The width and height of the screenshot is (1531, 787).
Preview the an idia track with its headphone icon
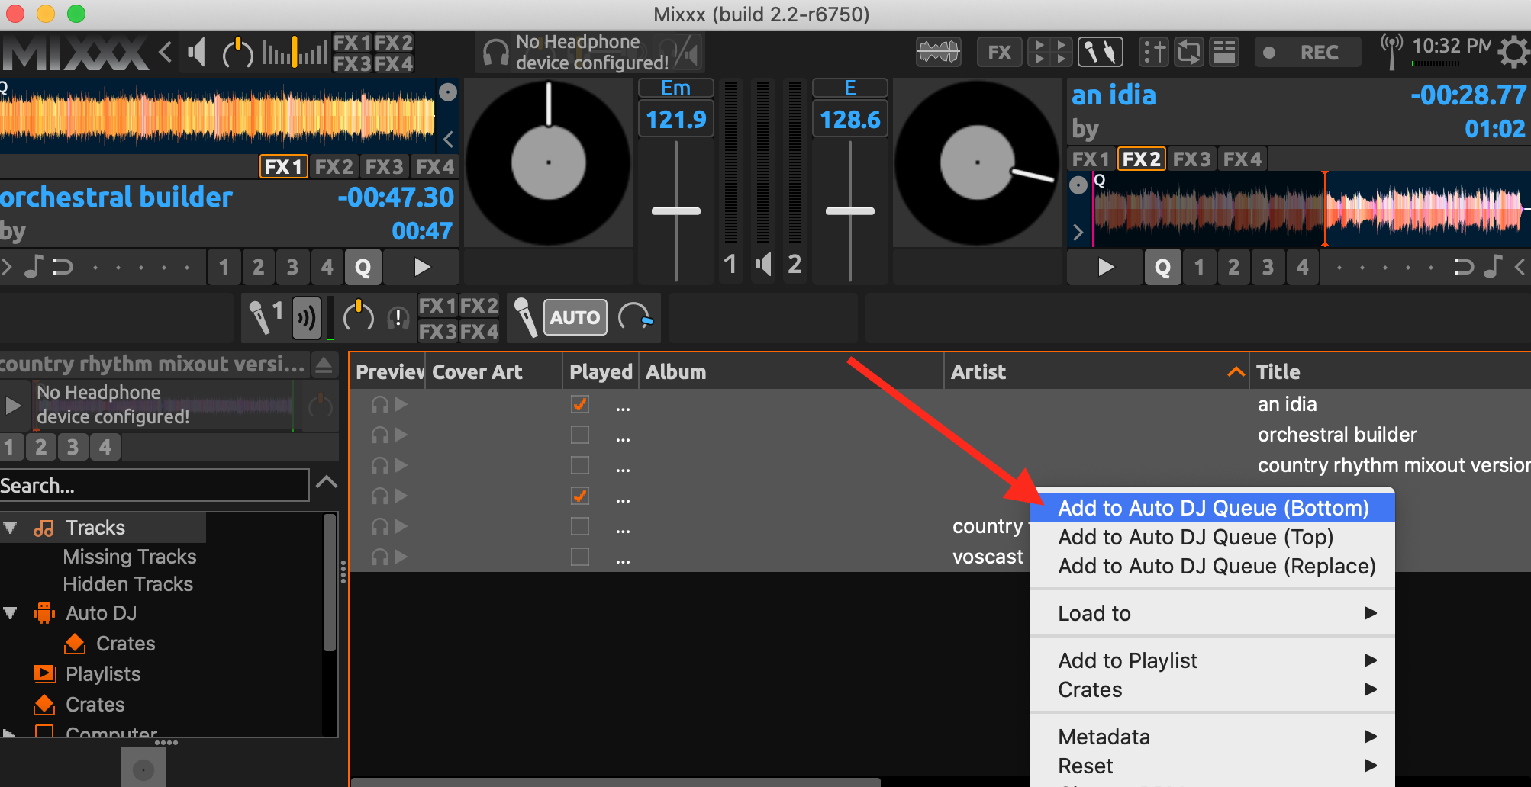tap(379, 405)
